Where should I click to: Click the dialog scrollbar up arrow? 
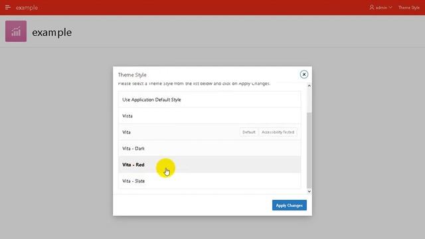point(309,86)
